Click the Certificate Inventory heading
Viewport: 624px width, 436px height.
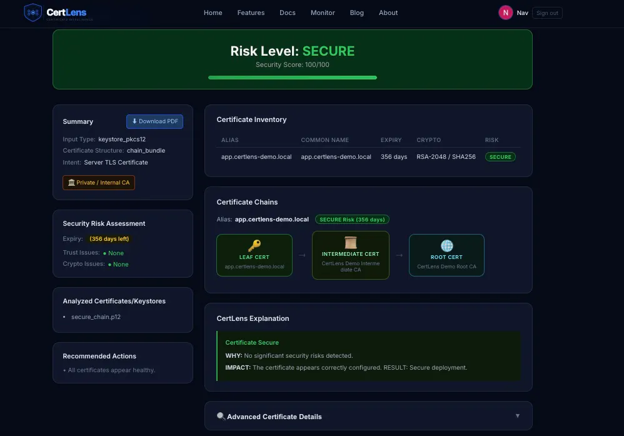(251, 119)
